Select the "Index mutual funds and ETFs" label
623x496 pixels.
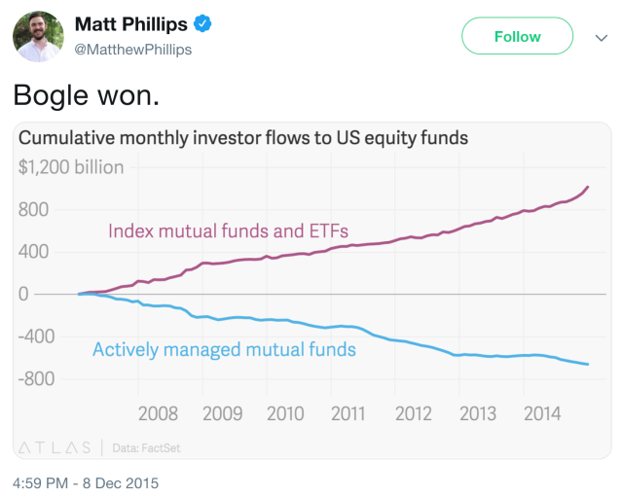click(228, 231)
